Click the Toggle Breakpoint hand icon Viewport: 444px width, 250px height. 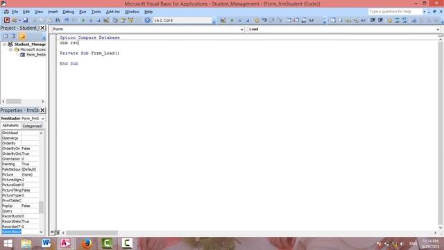point(257,20)
